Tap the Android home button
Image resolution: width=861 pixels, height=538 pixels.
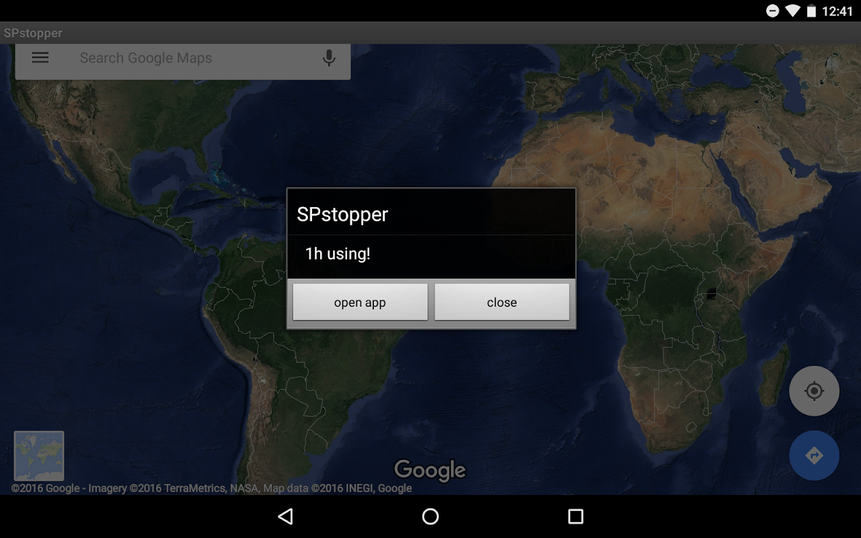click(x=430, y=516)
